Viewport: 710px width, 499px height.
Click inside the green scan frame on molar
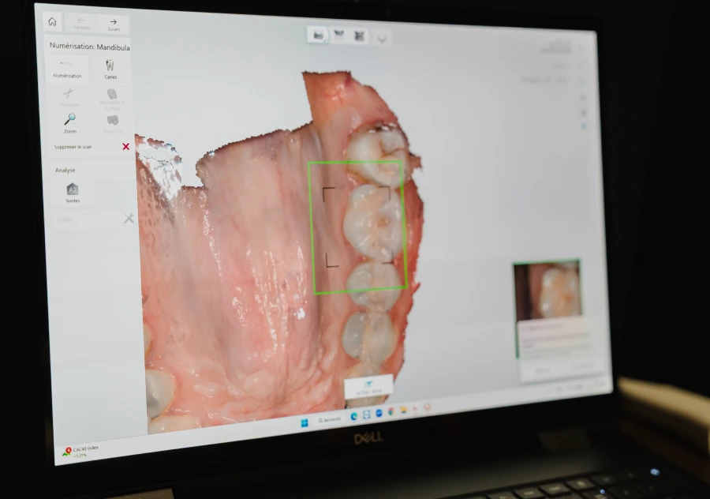pyautogui.click(x=357, y=227)
